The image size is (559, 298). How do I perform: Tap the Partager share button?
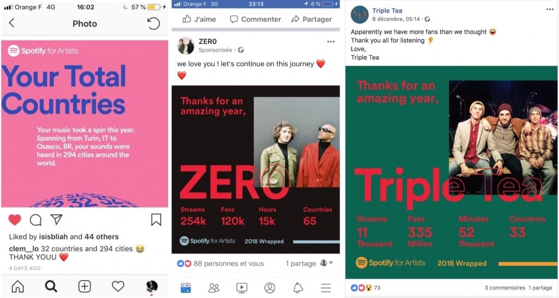(x=312, y=19)
